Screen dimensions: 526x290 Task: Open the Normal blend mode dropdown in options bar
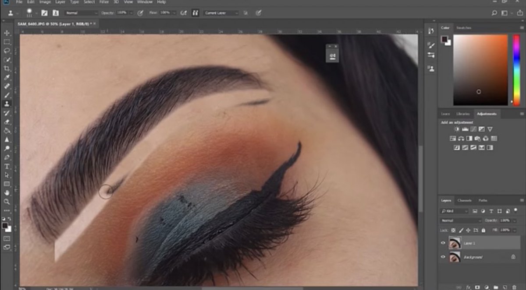(82, 13)
